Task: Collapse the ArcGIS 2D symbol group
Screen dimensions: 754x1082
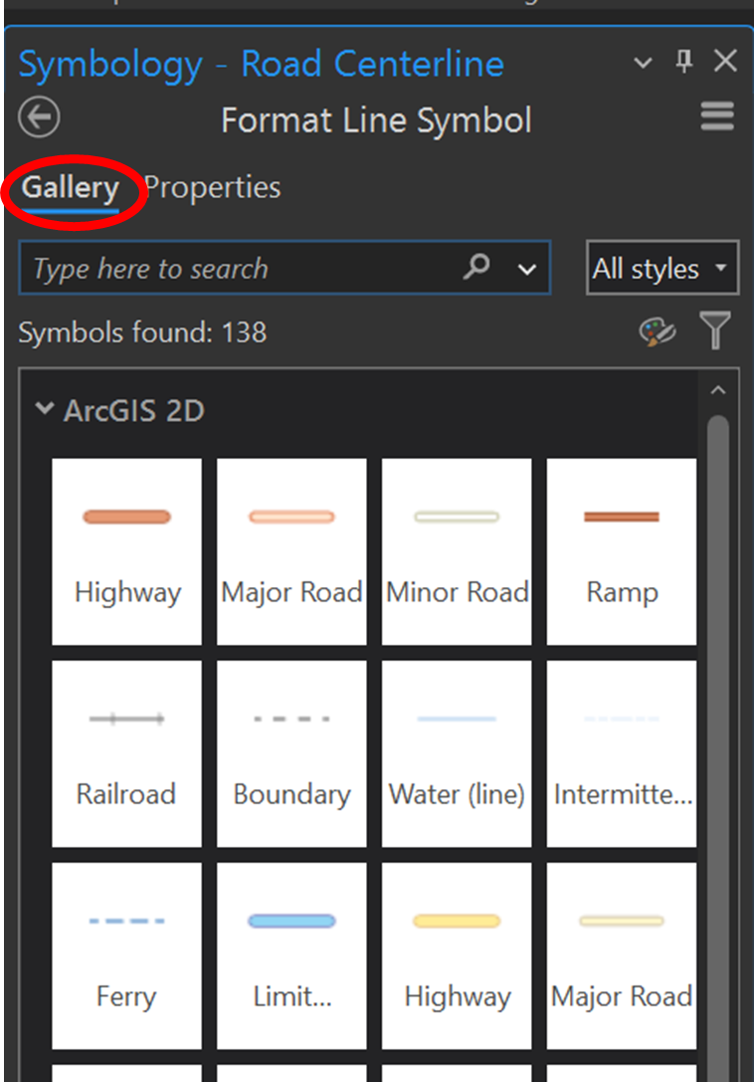Action: pos(44,409)
